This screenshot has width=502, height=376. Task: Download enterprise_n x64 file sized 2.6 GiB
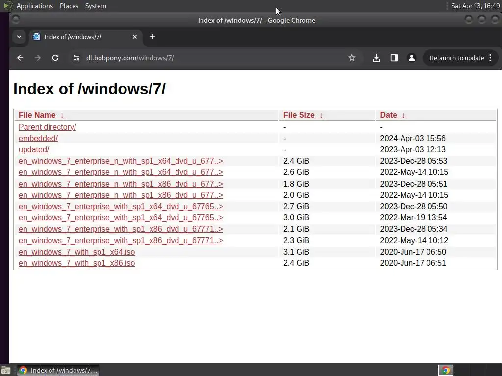(121, 172)
